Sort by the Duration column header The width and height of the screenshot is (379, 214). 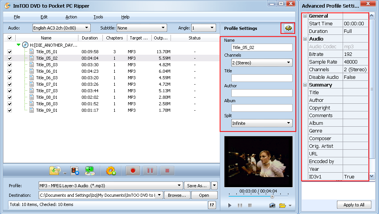tap(90, 38)
